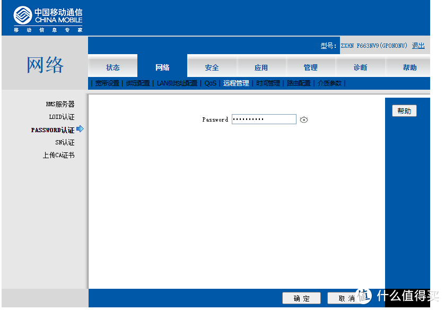Open 路由配置 submenu
This screenshot has height=310, width=445.
[299, 83]
